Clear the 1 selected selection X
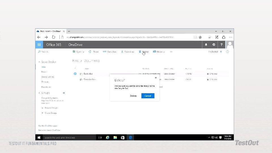 pyautogui.click(x=221, y=52)
